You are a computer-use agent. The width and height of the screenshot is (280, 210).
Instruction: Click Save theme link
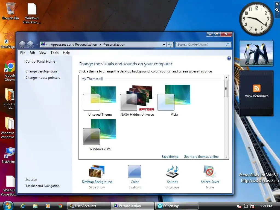(170, 157)
